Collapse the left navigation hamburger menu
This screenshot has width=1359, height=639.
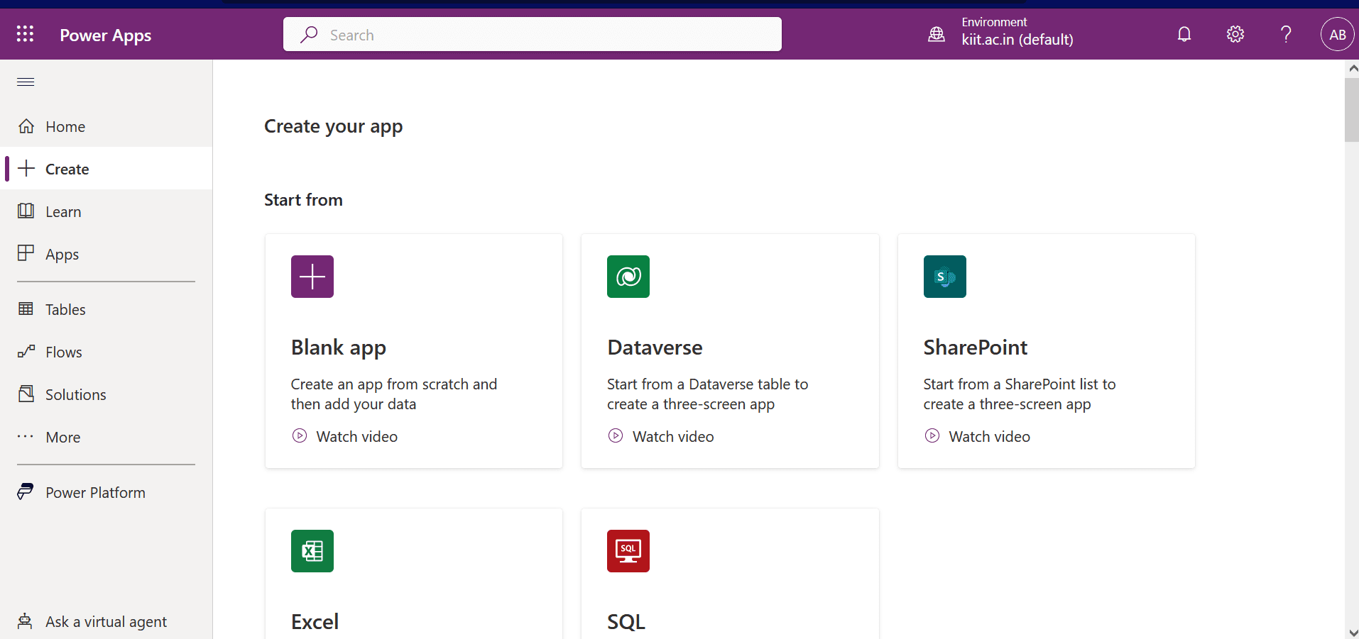pyautogui.click(x=26, y=82)
